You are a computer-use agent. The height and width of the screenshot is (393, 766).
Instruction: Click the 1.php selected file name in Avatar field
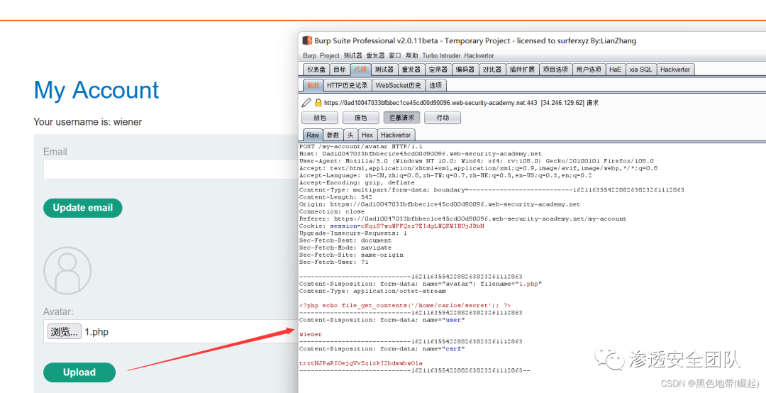96,332
